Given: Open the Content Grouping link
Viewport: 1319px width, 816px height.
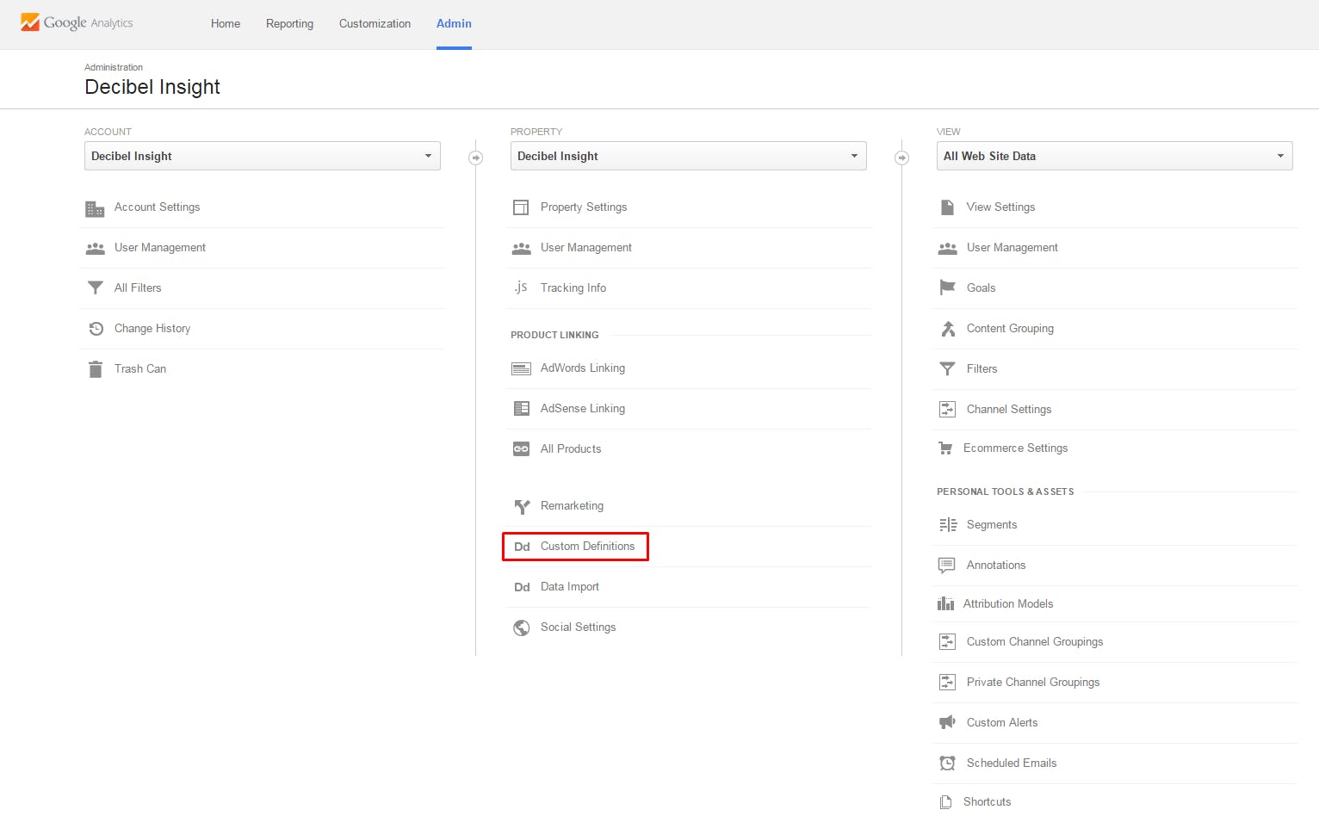Looking at the screenshot, I should pos(1010,329).
